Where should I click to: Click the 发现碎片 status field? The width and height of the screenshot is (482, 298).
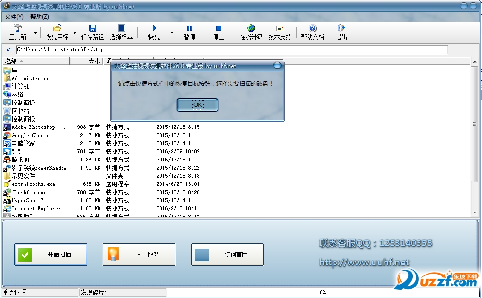click(x=123, y=292)
